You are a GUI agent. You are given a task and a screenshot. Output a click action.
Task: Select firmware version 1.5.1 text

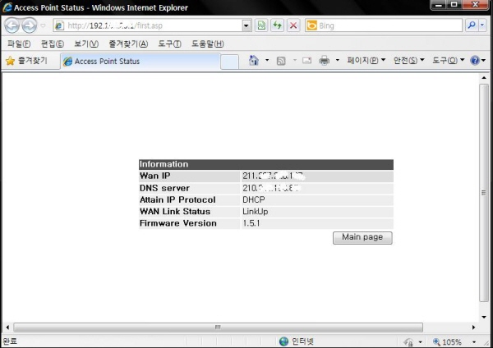[x=251, y=223]
